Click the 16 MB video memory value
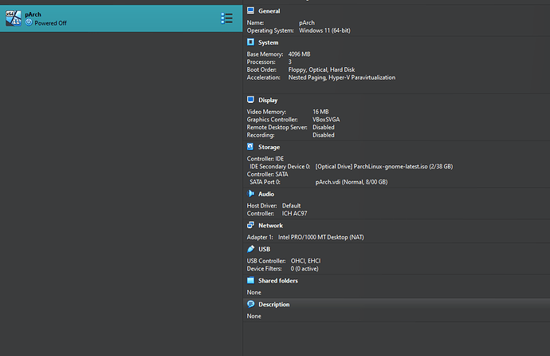Screen dimensions: 550x356 (320, 112)
